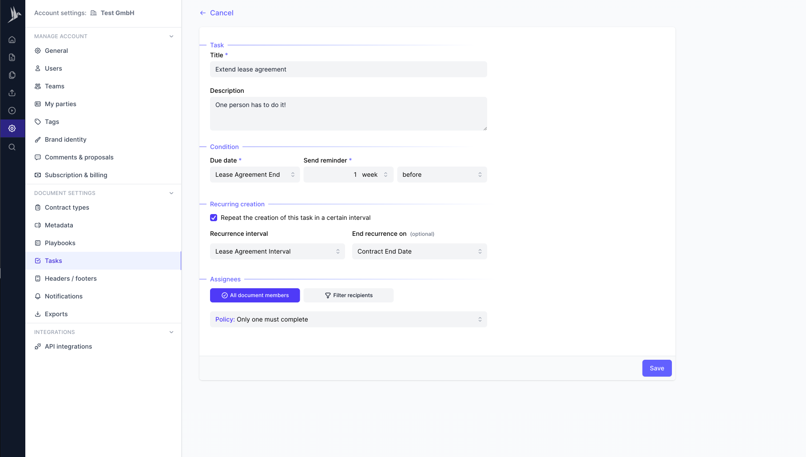The image size is (806, 457).
Task: Click the app logo at top left
Action: [13, 14]
